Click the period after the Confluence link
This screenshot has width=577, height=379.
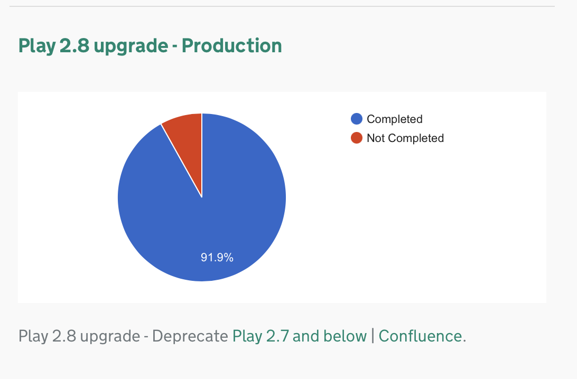pos(464,340)
